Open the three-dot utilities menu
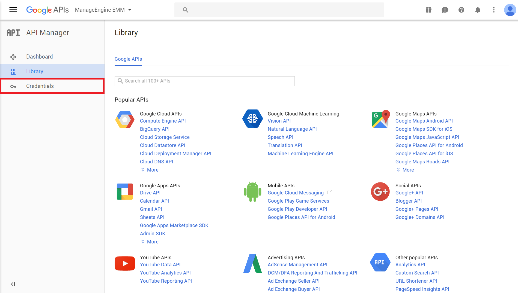 click(x=494, y=10)
